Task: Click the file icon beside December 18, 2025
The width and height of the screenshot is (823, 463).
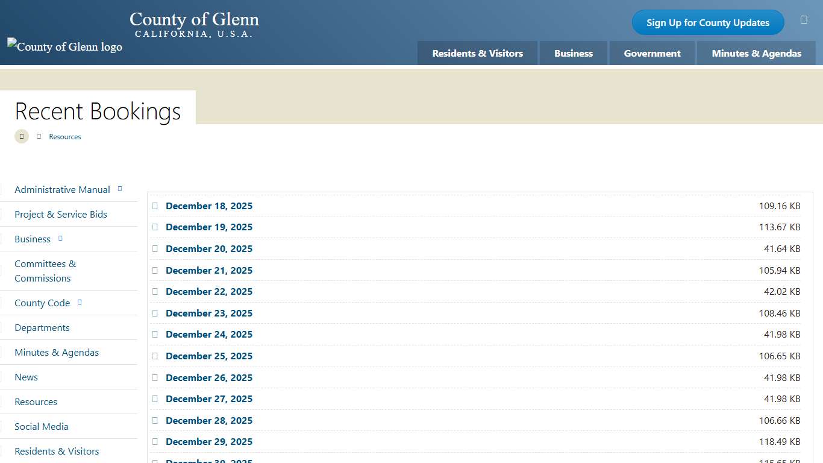Action: coord(155,206)
